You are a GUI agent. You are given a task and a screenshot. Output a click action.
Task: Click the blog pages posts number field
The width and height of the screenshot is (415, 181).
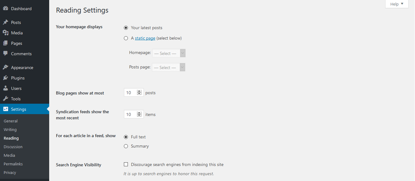pos(130,93)
